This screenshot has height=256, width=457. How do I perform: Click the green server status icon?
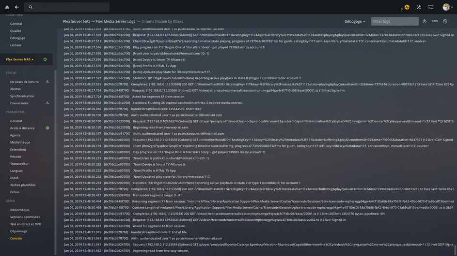45,59
